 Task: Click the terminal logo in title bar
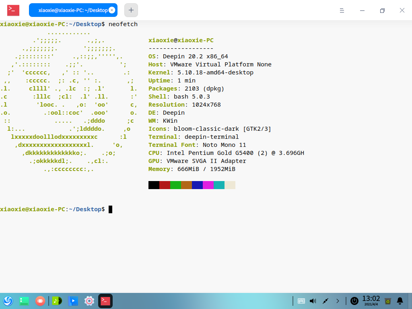pos(13,10)
